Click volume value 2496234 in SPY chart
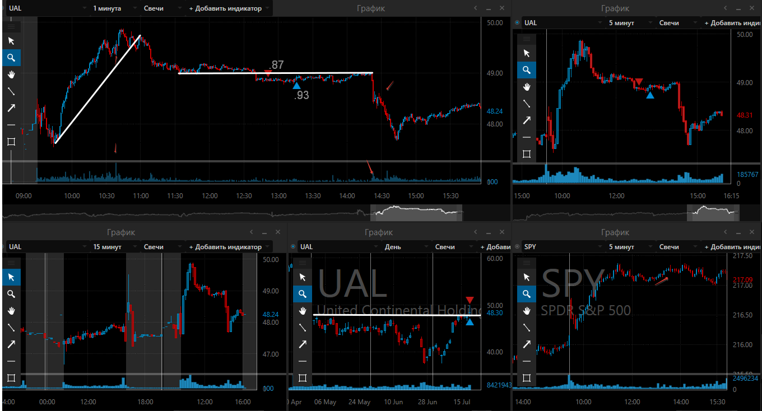762x411 pixels. [x=745, y=378]
